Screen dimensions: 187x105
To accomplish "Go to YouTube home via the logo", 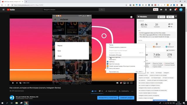I will pyautogui.click(x=11, y=10).
